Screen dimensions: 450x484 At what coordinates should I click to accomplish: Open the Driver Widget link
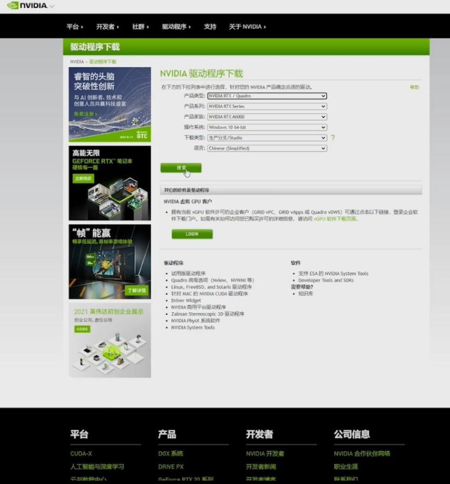click(x=186, y=300)
